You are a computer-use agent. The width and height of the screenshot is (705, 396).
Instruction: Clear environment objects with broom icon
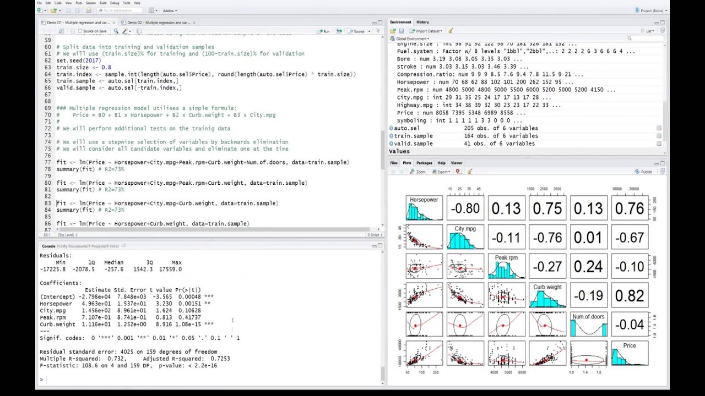[x=451, y=31]
